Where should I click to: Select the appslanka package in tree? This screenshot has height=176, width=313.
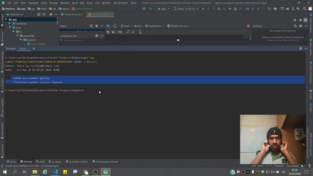click(29, 36)
